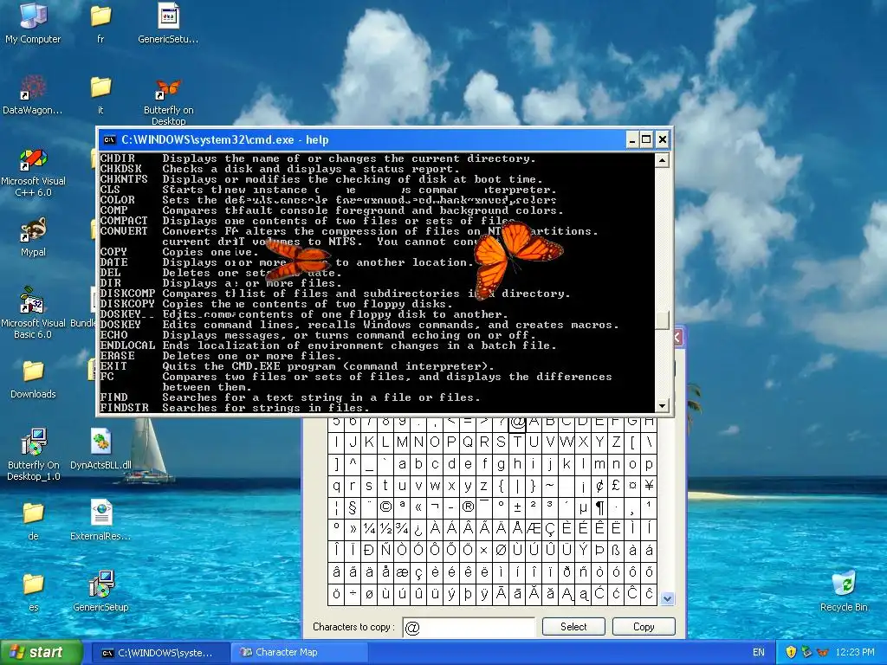Select the © character in Character Map
887x665 pixels.
coord(385,507)
